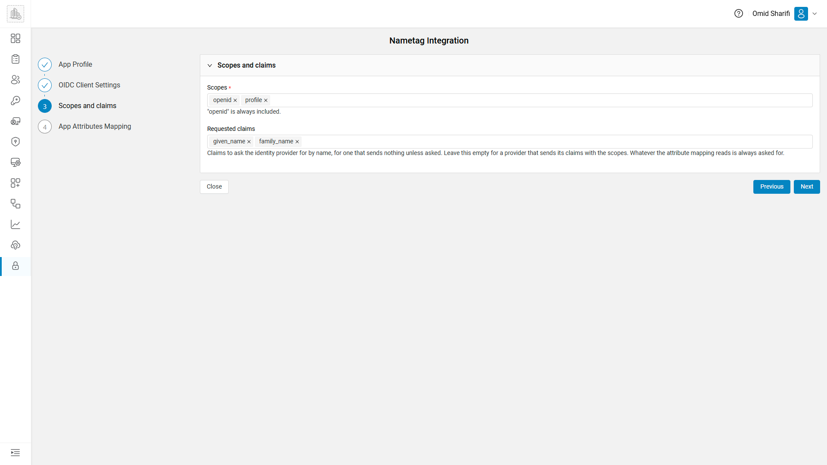Screen dimensions: 827x465
Task: Open the Omid Sharifi user dropdown
Action: point(815,14)
